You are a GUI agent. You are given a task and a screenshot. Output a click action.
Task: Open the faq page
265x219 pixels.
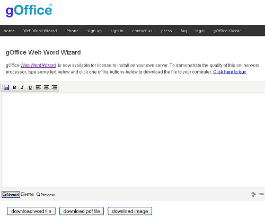click(183, 31)
